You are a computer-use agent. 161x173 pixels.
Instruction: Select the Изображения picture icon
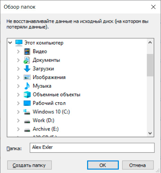click(27, 77)
